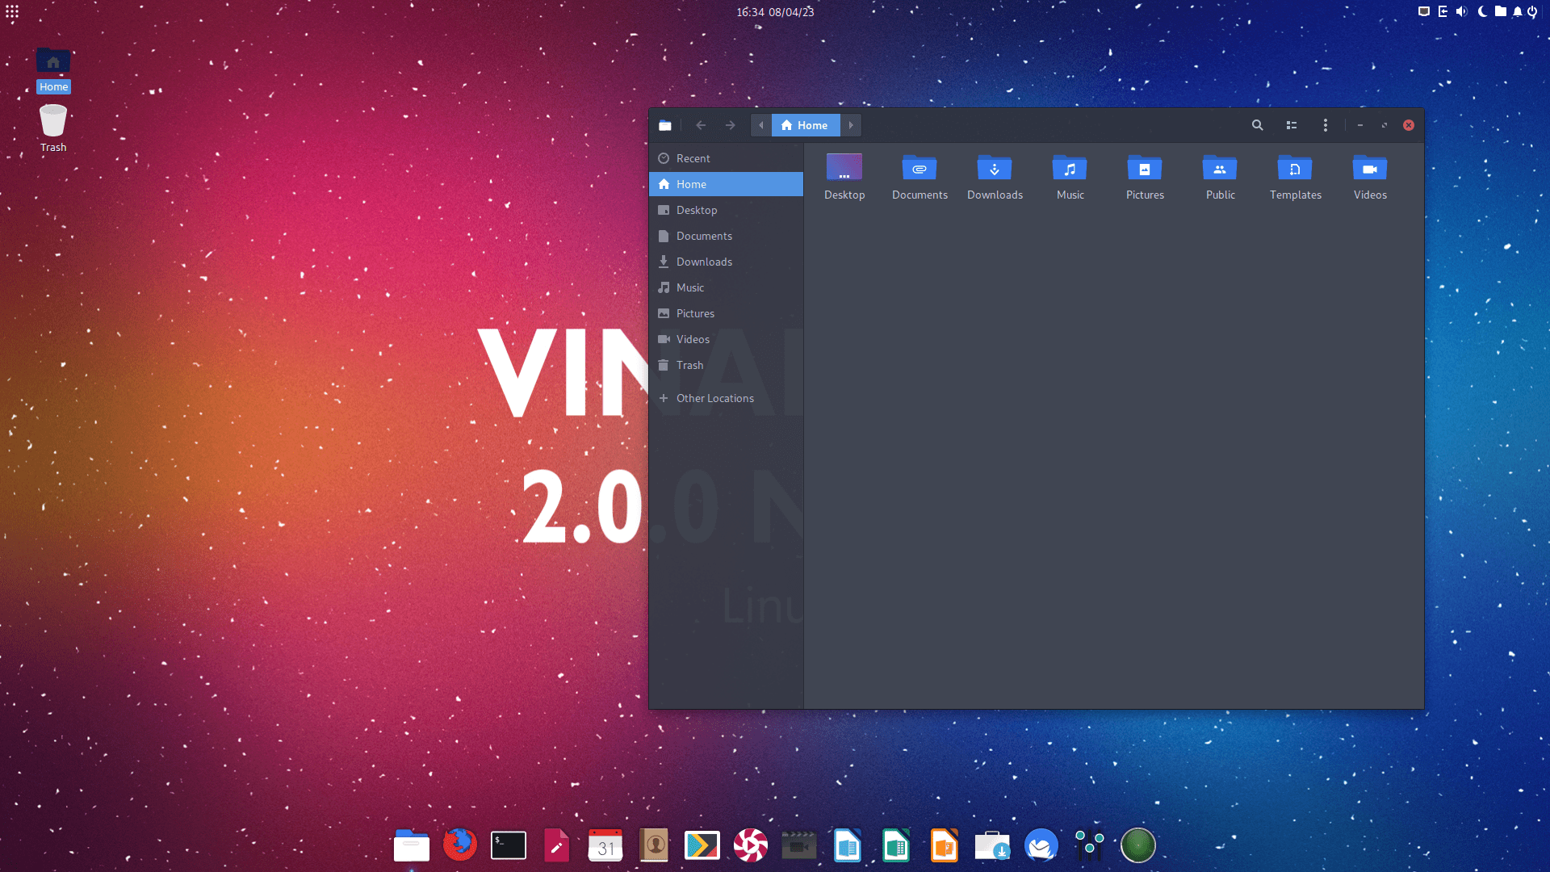The height and width of the screenshot is (872, 1550).
Task: Click the logout arrow tray icon
Action: tap(1443, 11)
